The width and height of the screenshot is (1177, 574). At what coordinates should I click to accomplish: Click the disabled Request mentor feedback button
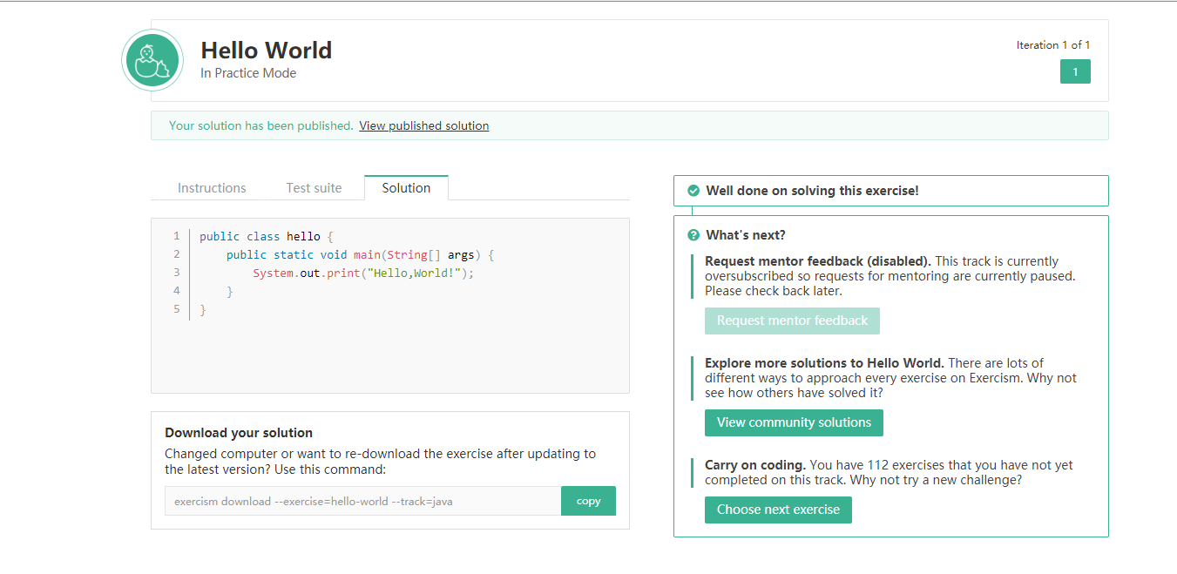tap(792, 321)
